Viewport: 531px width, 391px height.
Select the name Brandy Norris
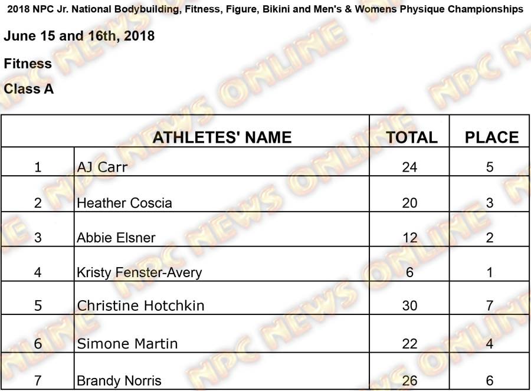119,380
